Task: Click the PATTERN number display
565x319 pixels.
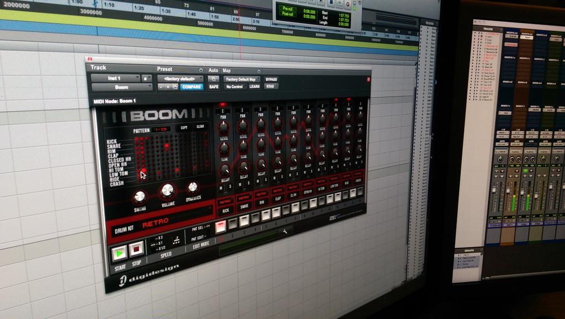Action: 161,129
